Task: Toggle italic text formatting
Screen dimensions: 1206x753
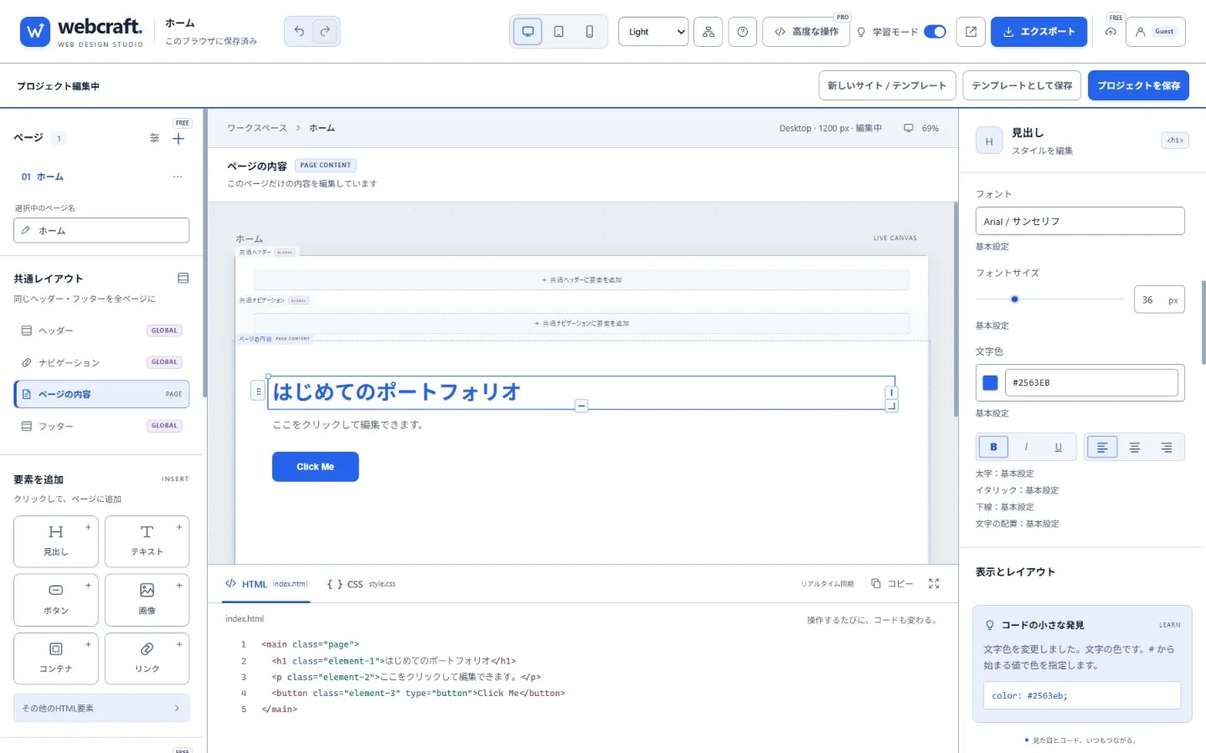Action: 1026,447
